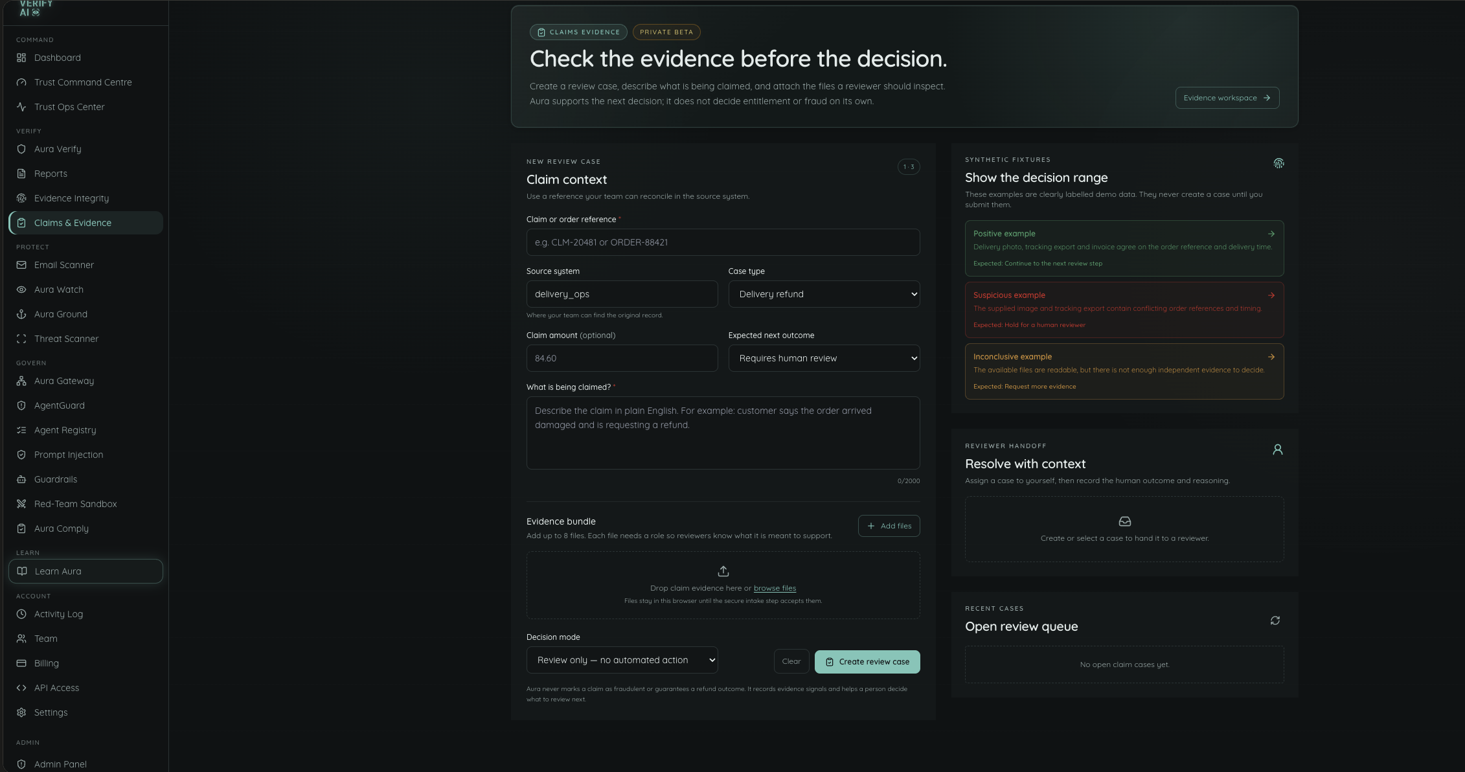The height and width of the screenshot is (772, 1465).
Task: Open the Reports section
Action: coord(85,174)
